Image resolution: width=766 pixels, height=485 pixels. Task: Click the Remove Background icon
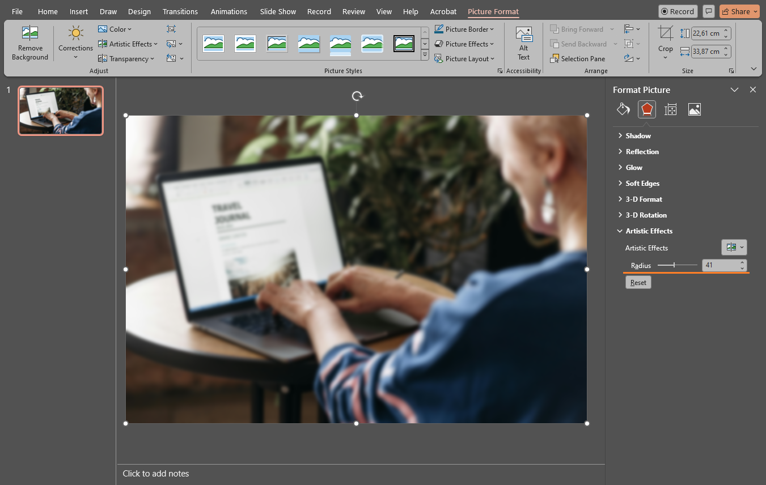(30, 33)
